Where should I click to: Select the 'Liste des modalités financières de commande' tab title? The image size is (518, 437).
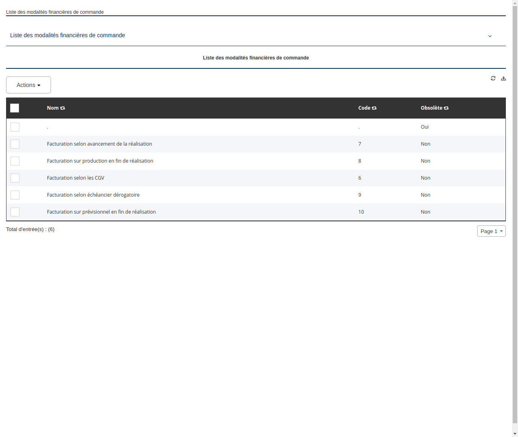pos(256,58)
